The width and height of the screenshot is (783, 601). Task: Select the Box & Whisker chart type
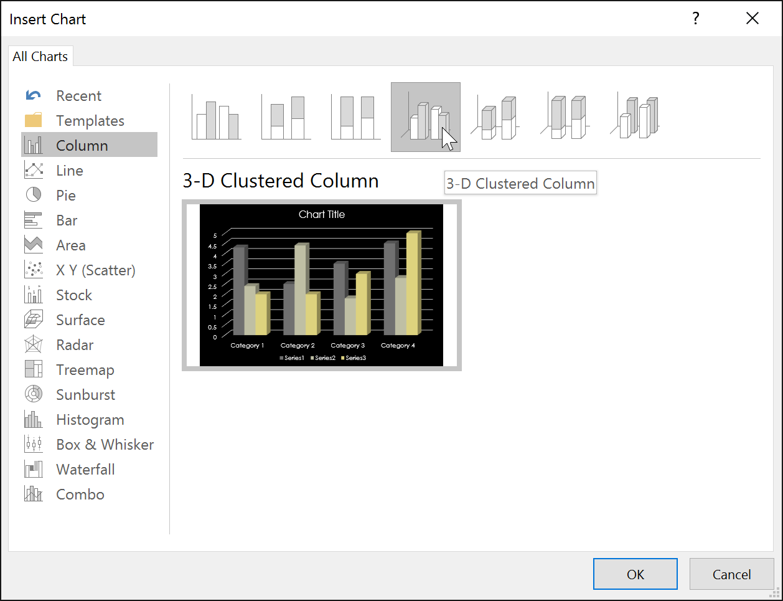[x=105, y=444]
